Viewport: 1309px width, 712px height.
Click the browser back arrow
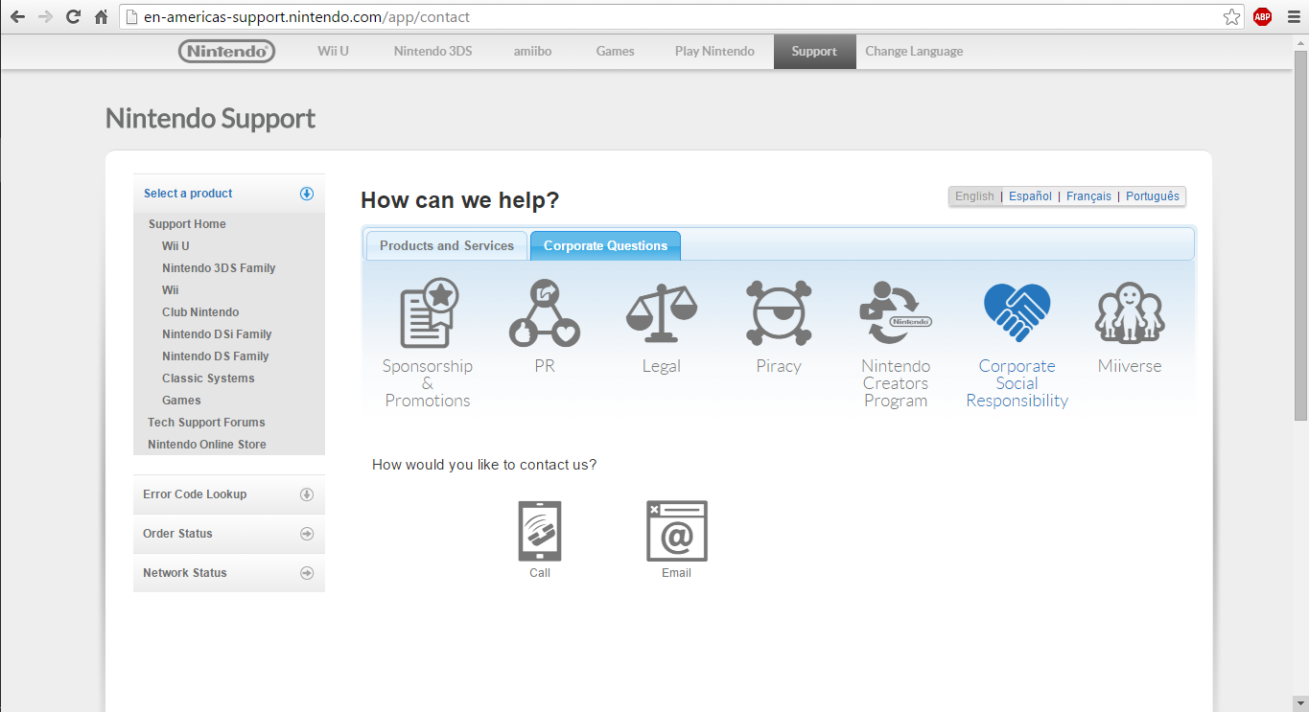(x=17, y=16)
